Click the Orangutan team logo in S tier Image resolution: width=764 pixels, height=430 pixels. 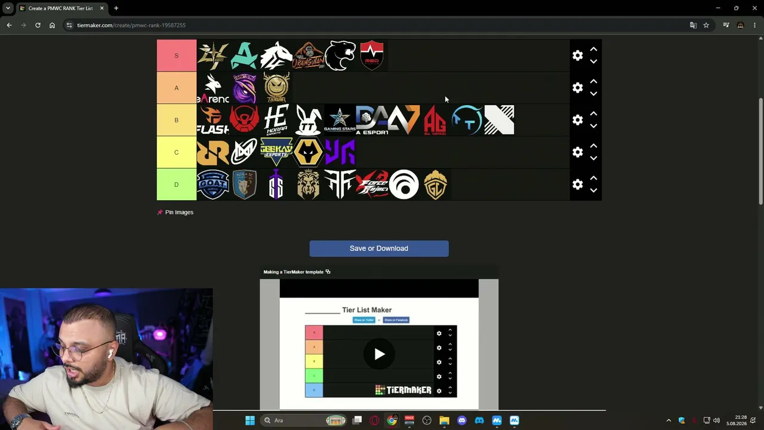(x=309, y=56)
